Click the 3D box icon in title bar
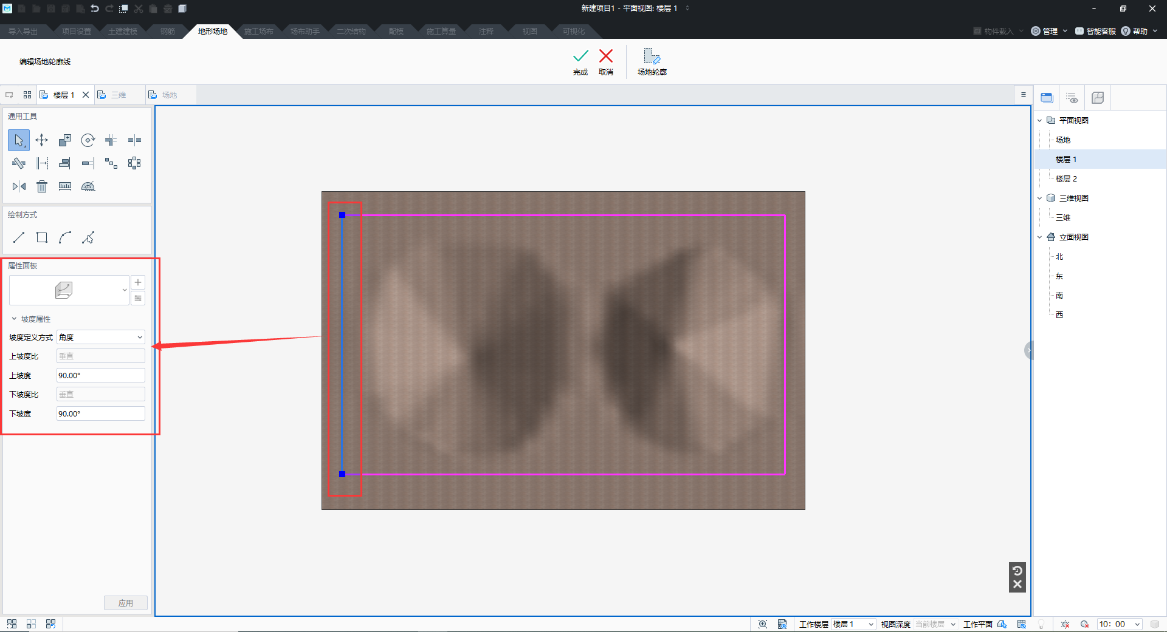 click(x=182, y=8)
